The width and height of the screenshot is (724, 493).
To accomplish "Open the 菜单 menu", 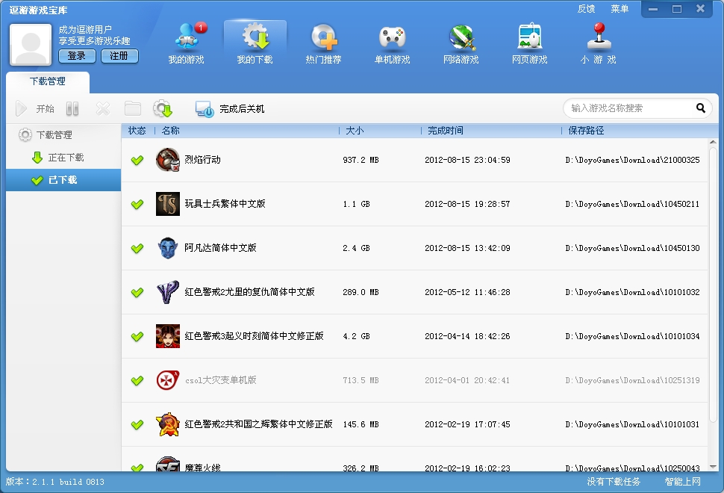I will coord(620,9).
